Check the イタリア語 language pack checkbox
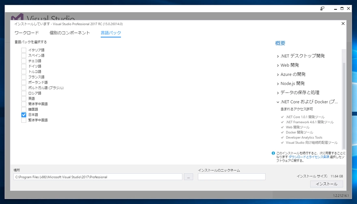The image size is (357, 204). [24, 50]
